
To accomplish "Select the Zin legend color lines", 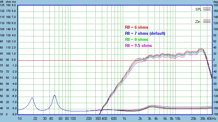I will click(207, 21).
